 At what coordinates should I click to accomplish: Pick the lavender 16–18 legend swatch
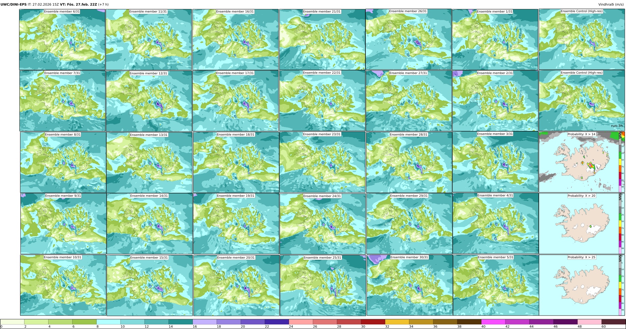205,322
